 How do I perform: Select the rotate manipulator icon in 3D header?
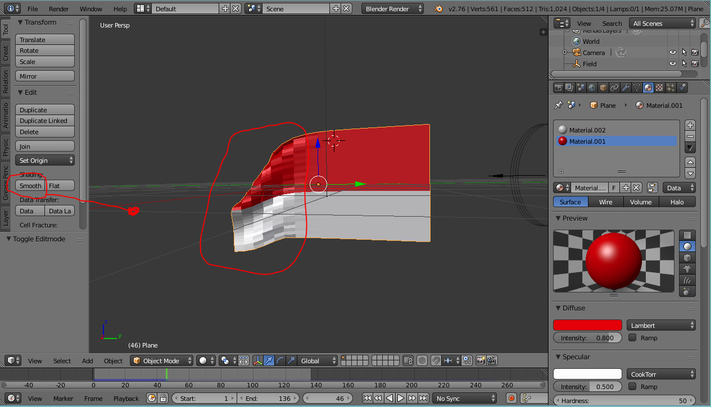pyautogui.click(x=279, y=360)
